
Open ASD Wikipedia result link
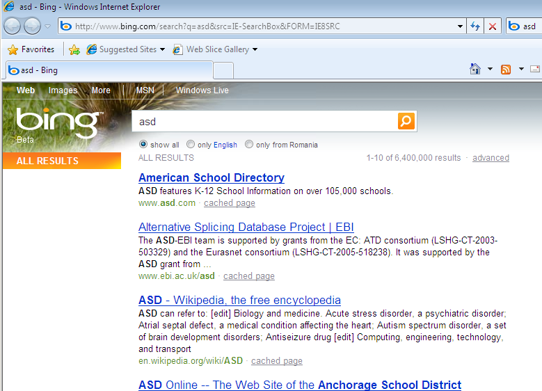point(239,300)
